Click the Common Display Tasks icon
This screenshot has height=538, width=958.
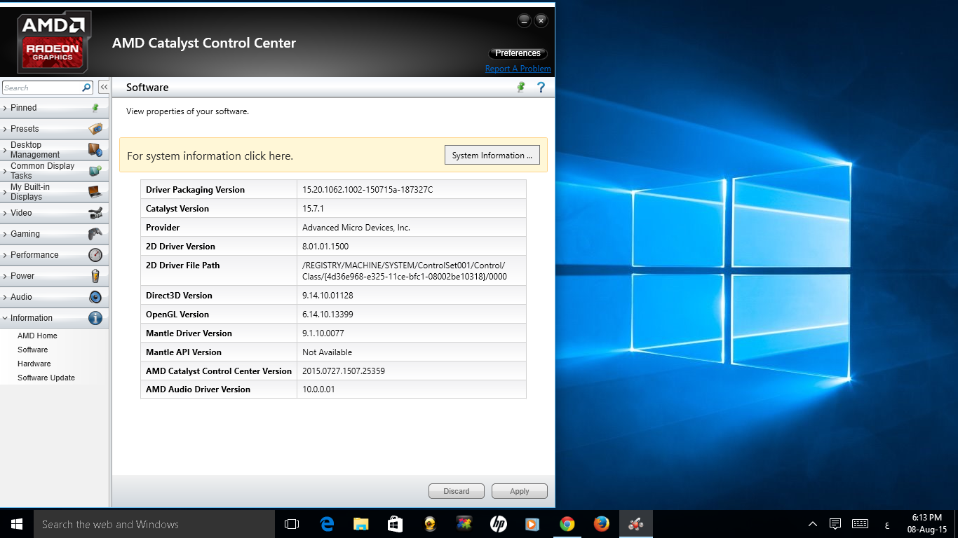click(x=95, y=171)
